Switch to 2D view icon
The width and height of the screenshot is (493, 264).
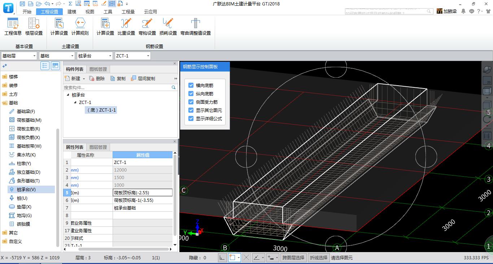pyautogui.click(x=487, y=81)
